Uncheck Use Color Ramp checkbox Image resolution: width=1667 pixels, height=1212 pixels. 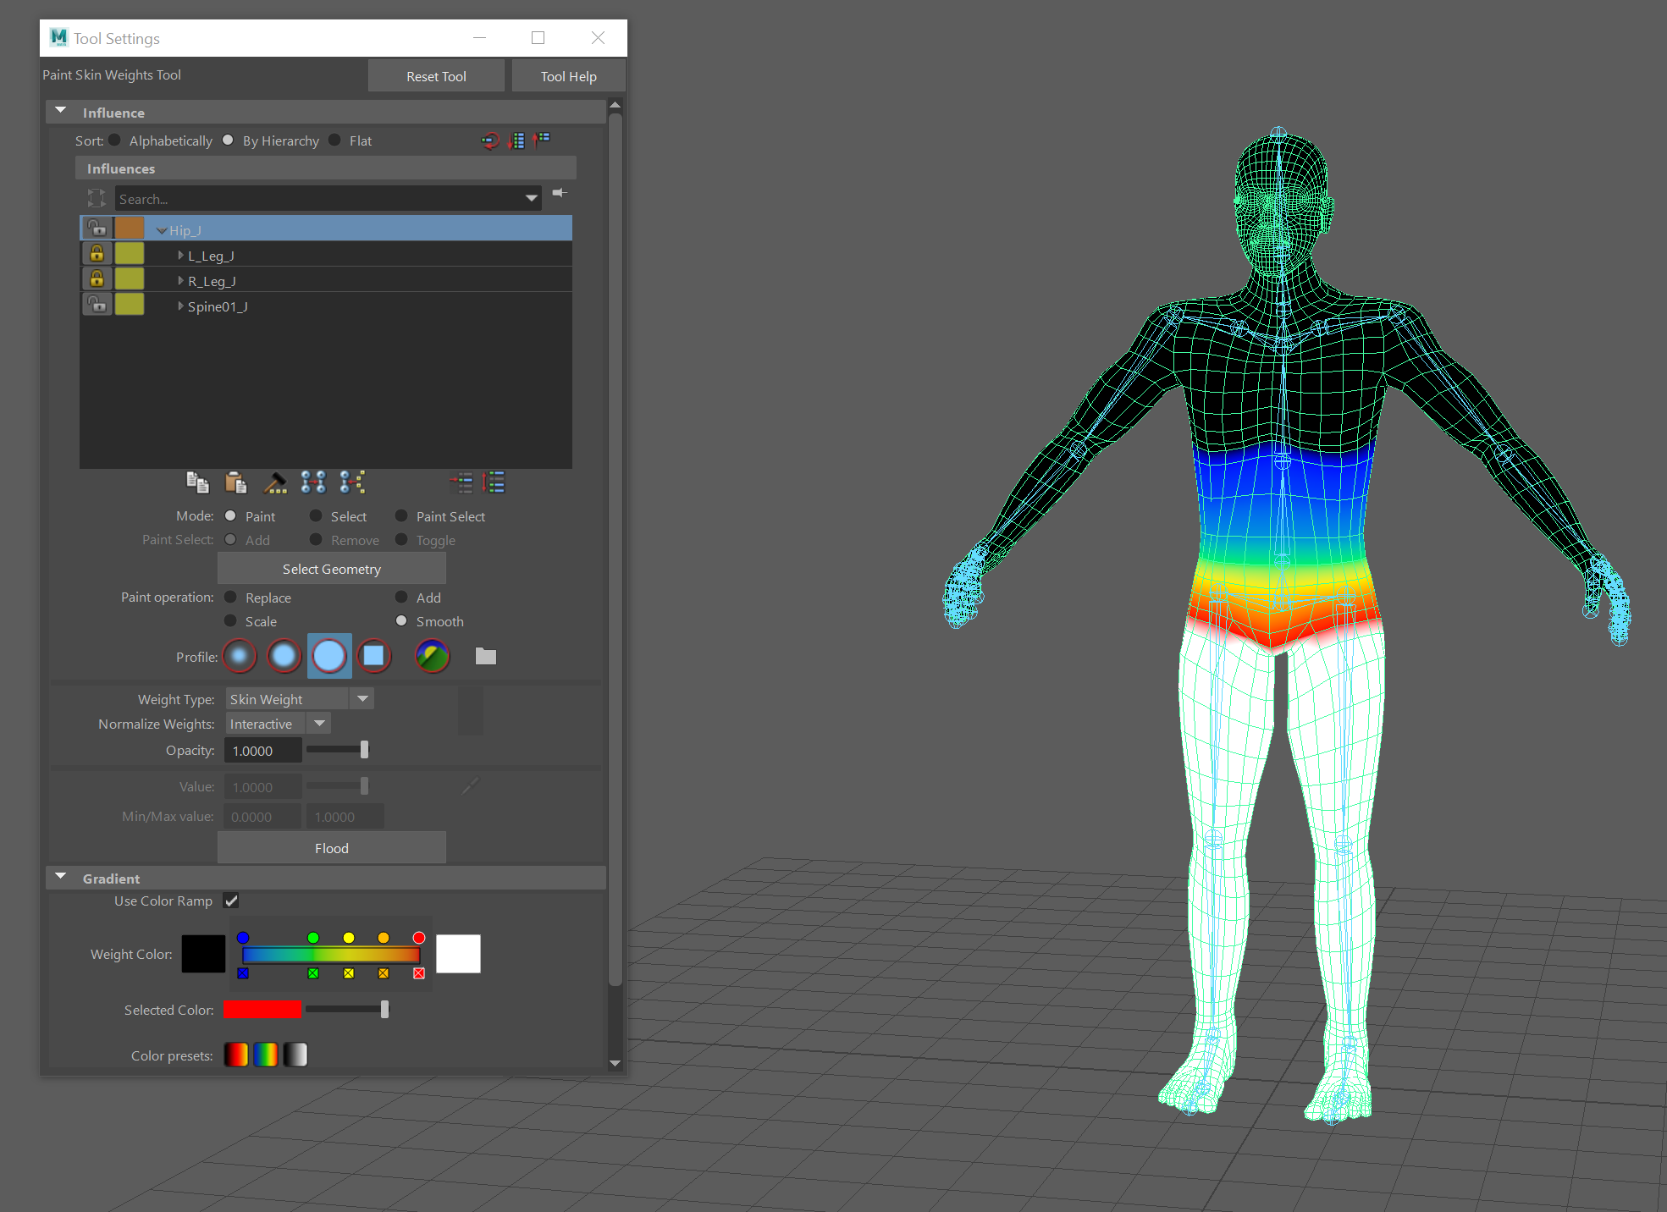[x=231, y=901]
